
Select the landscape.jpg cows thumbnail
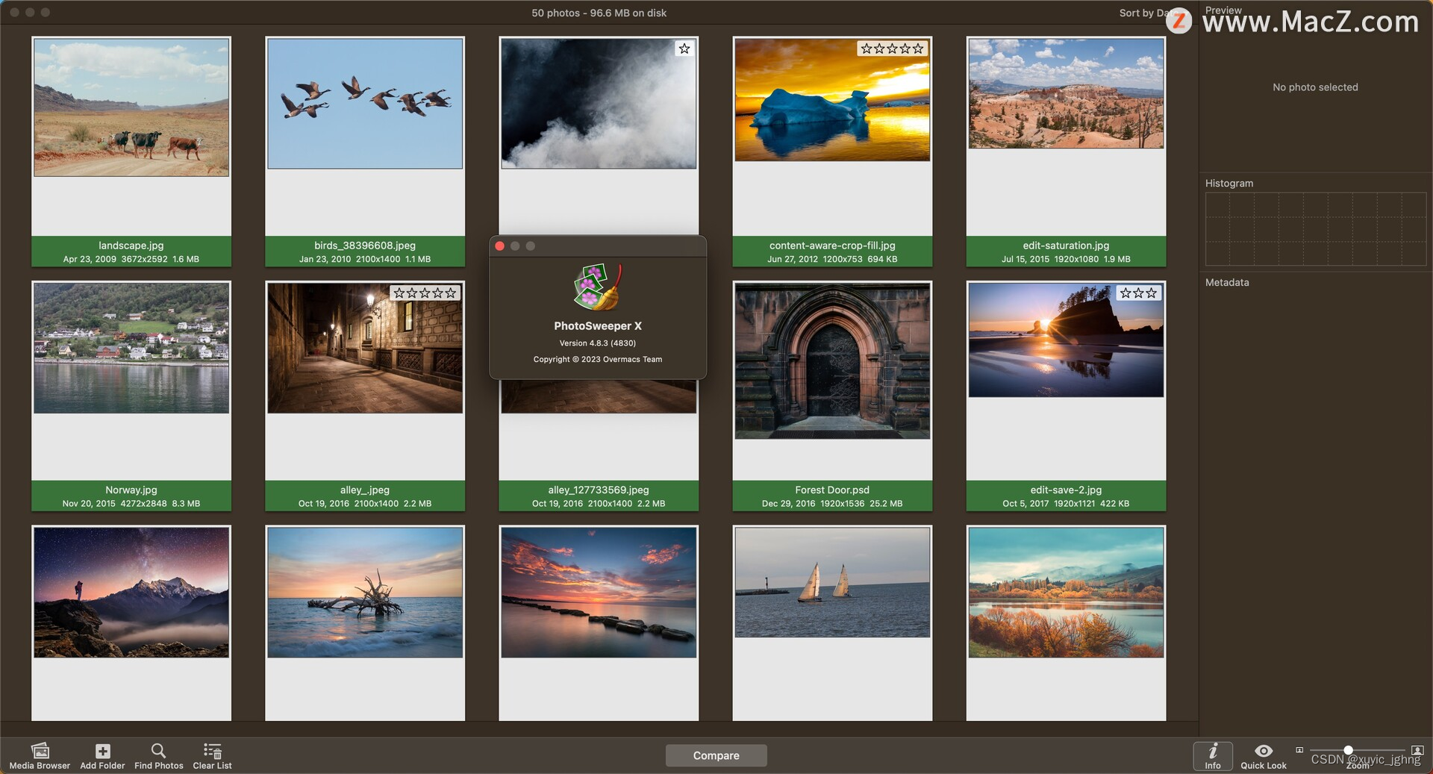pyautogui.click(x=131, y=107)
